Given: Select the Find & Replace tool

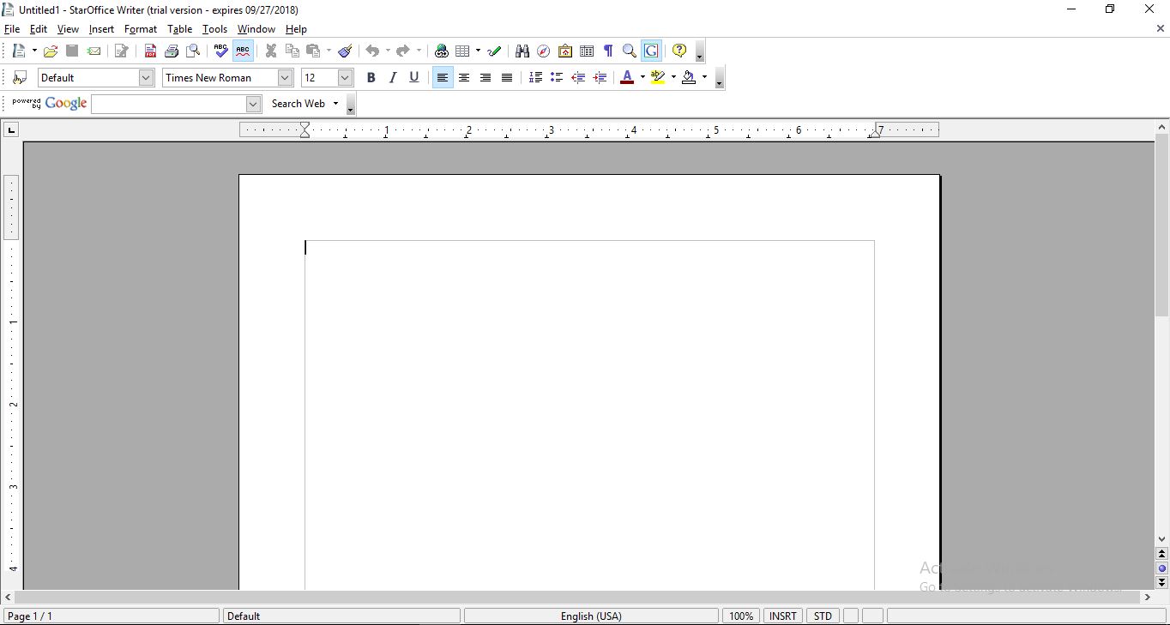Looking at the screenshot, I should point(522,51).
